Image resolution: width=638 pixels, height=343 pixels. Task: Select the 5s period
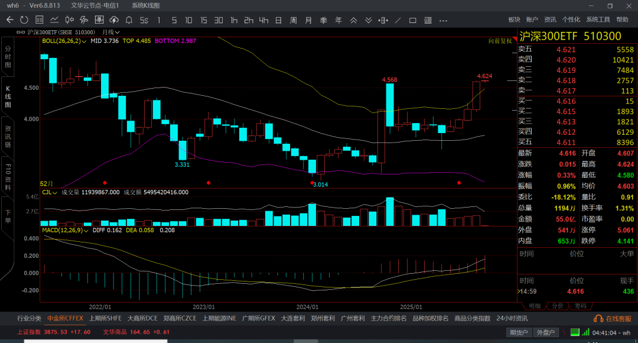click(144, 20)
